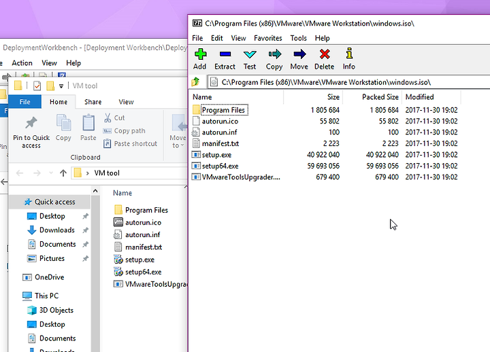Click the Paste button in Explorer ribbon
Viewport: 490px width, 352px height.
(x=88, y=128)
